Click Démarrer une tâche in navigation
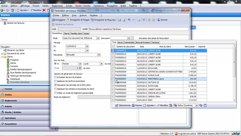 (x=15, y=50)
